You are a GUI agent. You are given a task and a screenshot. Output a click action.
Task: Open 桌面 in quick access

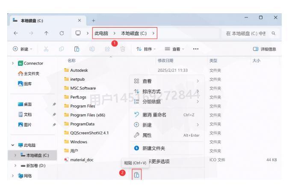[25, 104]
